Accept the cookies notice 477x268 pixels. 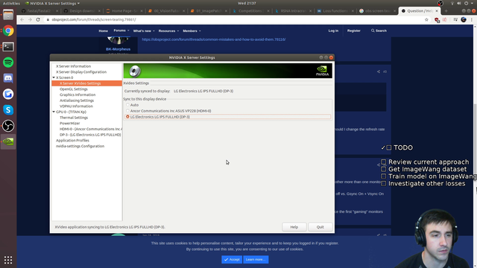pyautogui.click(x=232, y=260)
